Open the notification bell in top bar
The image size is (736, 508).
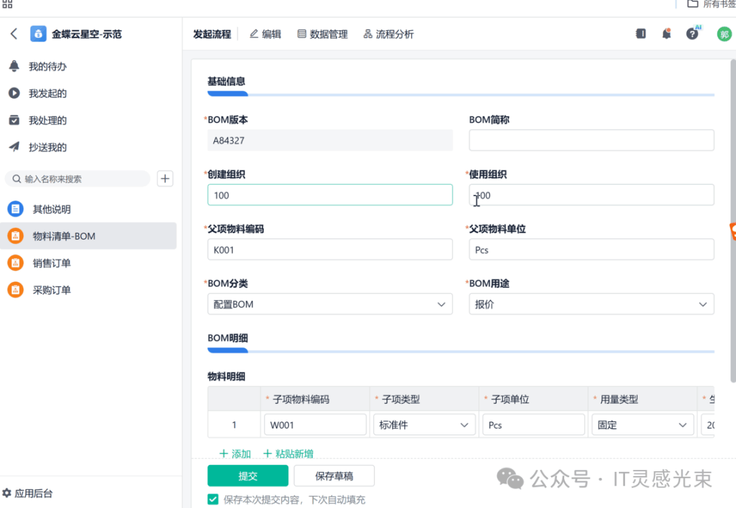tap(666, 34)
